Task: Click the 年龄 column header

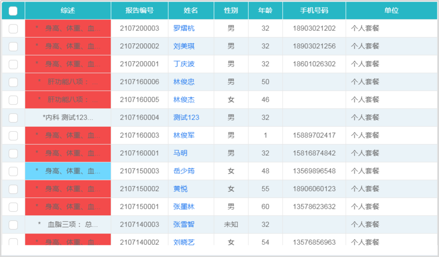Action: (x=266, y=11)
